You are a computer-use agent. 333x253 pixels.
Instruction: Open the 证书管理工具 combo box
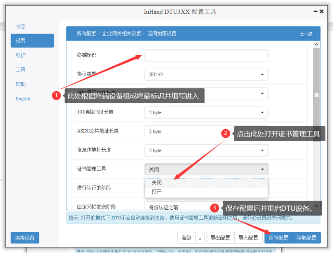pos(206,169)
